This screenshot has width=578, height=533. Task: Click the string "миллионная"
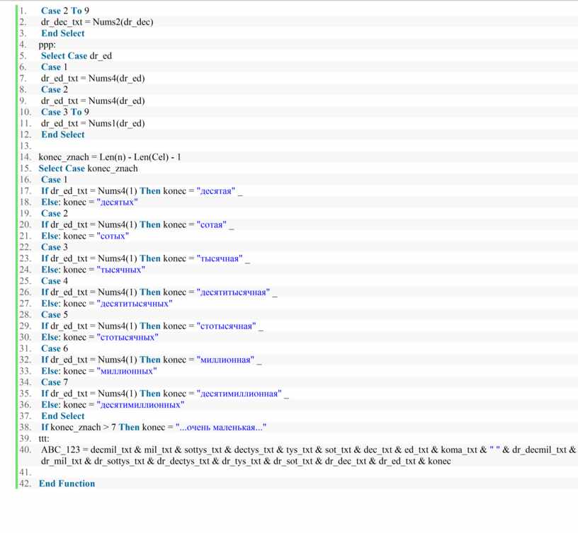[225, 360]
